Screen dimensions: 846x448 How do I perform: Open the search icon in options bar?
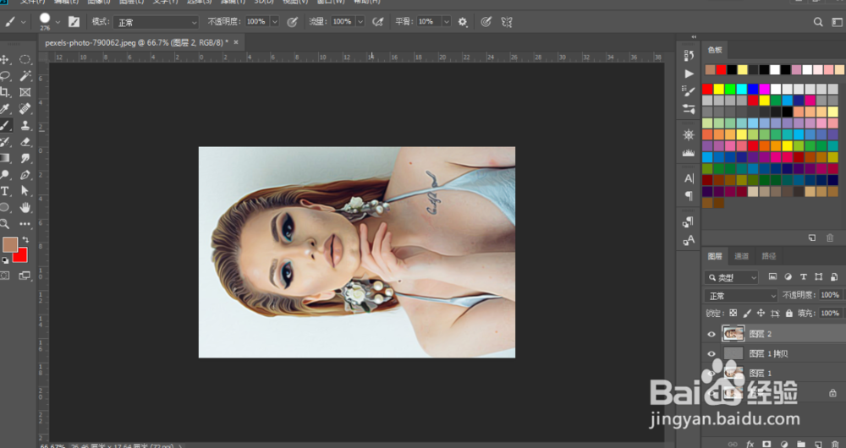coord(818,22)
